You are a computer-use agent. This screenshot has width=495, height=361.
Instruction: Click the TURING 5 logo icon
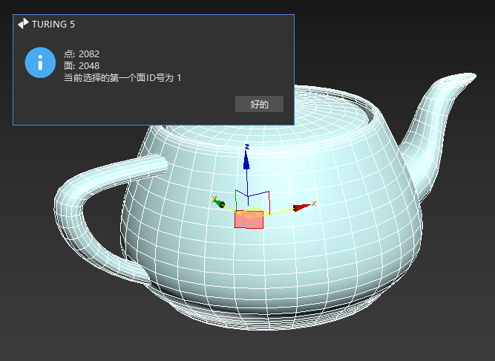pos(23,24)
